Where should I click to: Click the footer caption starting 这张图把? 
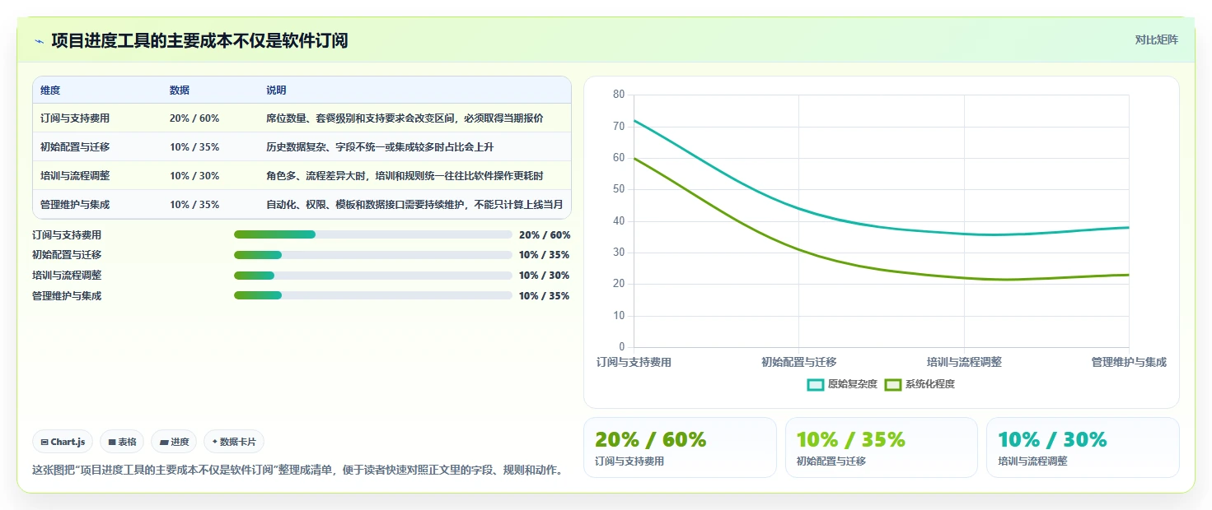(297, 471)
